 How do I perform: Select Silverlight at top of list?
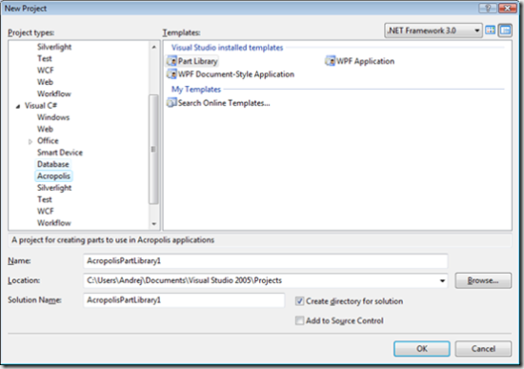[x=54, y=47]
